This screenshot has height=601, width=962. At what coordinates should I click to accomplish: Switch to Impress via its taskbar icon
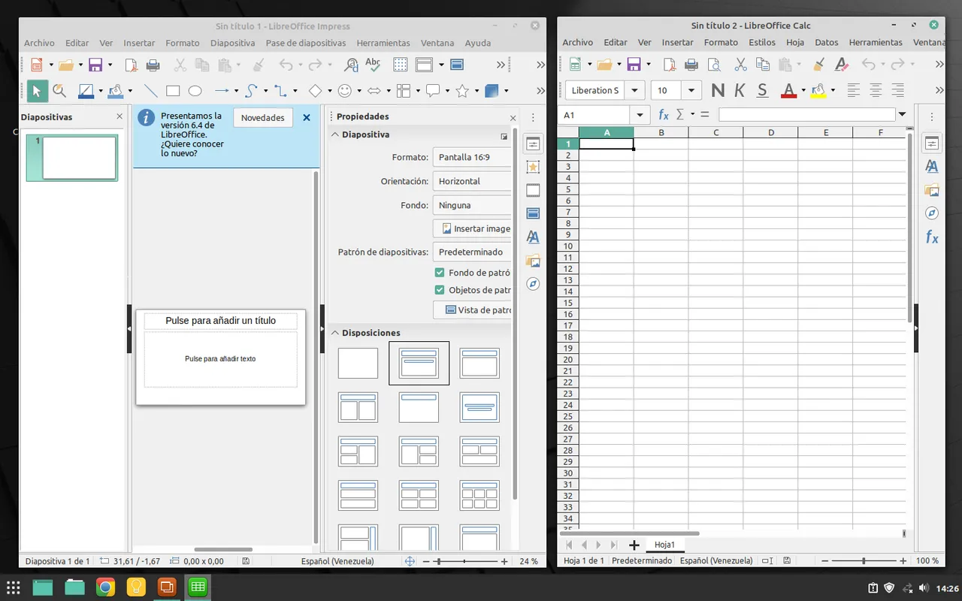point(167,587)
